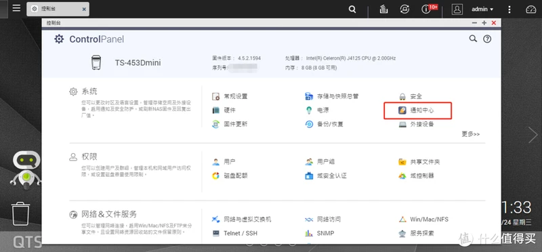This screenshot has width=542, height=252.
Task: Click the TS-453Dmini model name
Action: (x=138, y=63)
